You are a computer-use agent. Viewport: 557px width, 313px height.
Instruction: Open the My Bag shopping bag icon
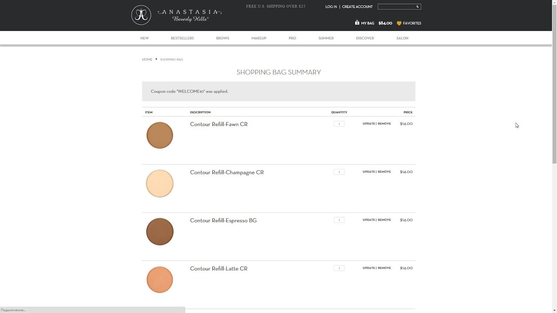[x=357, y=23]
